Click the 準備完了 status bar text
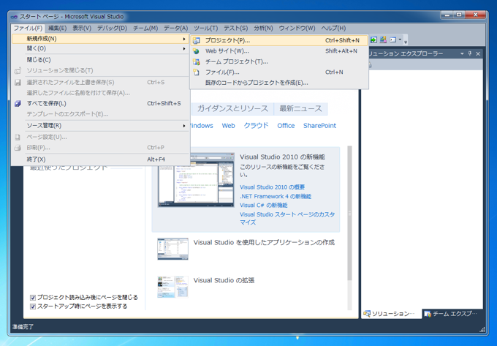Image resolution: width=497 pixels, height=346 pixels. click(x=23, y=327)
